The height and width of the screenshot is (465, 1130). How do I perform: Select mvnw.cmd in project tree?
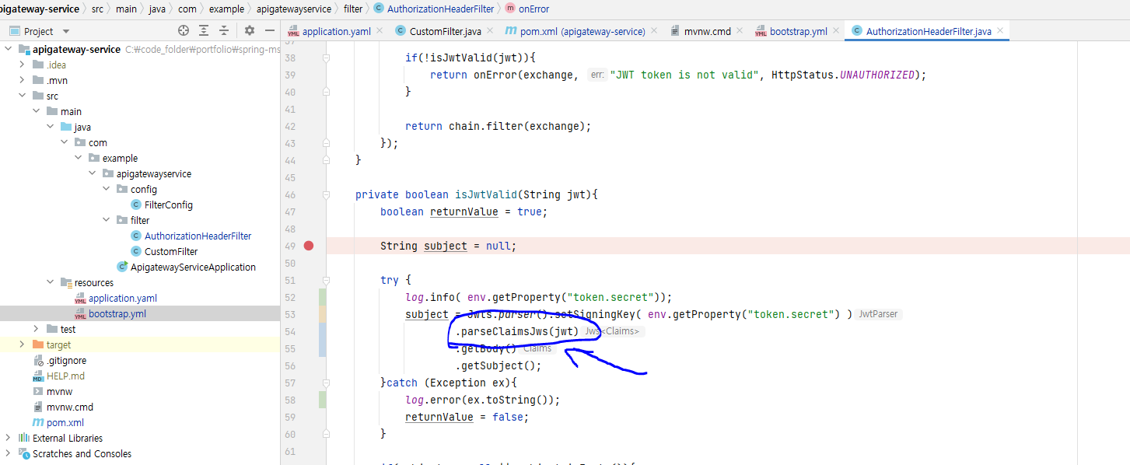(x=70, y=407)
